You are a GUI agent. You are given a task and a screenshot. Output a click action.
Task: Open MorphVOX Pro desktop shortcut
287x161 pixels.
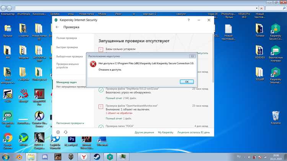tap(39, 97)
